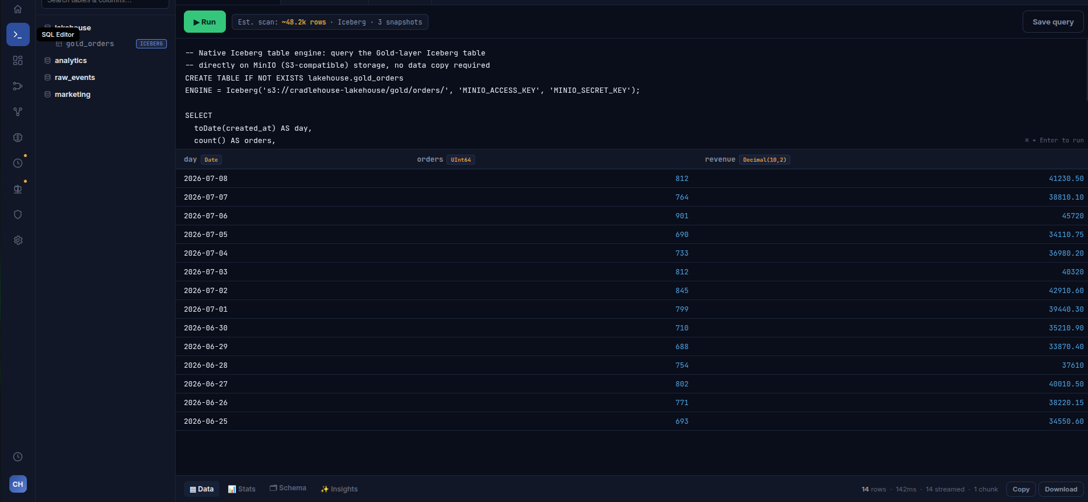Open the history clock icon above the avatar

pyautogui.click(x=18, y=456)
